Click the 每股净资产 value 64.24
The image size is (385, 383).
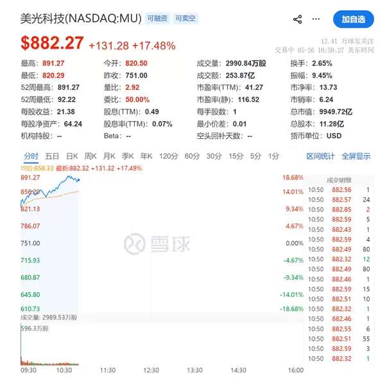pyautogui.click(x=73, y=124)
